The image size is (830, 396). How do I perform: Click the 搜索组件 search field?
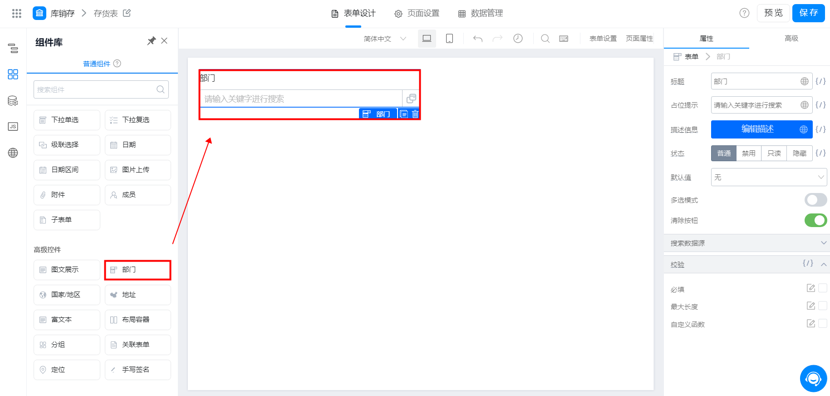click(101, 89)
